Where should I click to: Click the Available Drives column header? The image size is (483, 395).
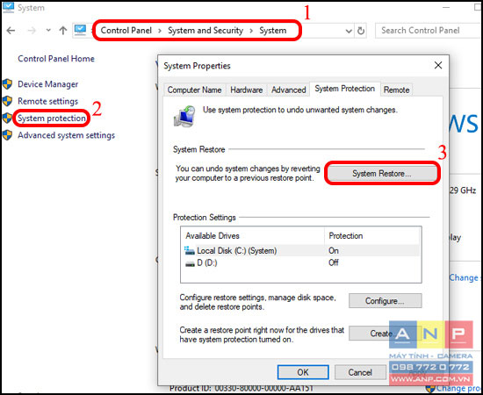pos(253,236)
